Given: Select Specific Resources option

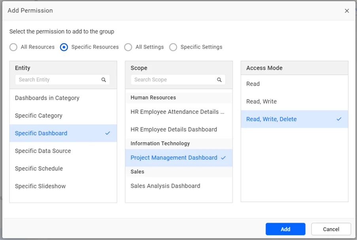Looking at the screenshot, I should (x=64, y=47).
